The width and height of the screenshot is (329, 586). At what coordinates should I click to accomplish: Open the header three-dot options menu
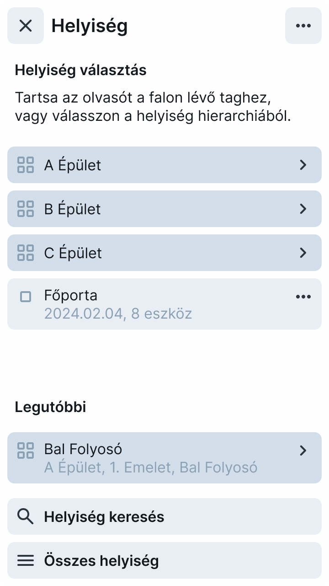pos(303,26)
